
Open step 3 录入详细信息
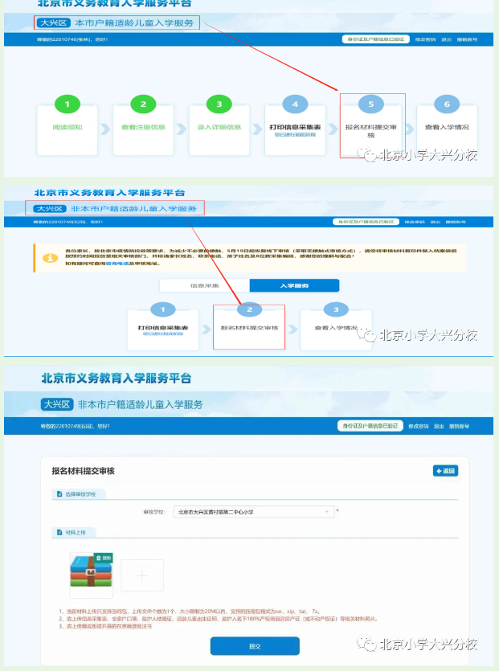click(x=219, y=125)
